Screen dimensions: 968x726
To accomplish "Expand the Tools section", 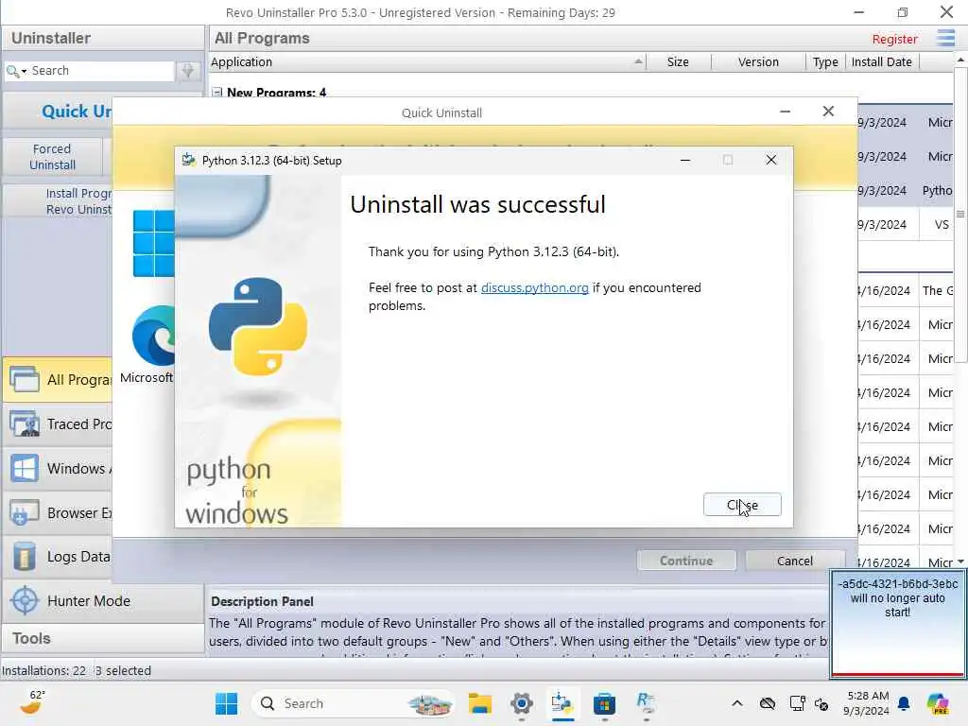I will pos(102,638).
